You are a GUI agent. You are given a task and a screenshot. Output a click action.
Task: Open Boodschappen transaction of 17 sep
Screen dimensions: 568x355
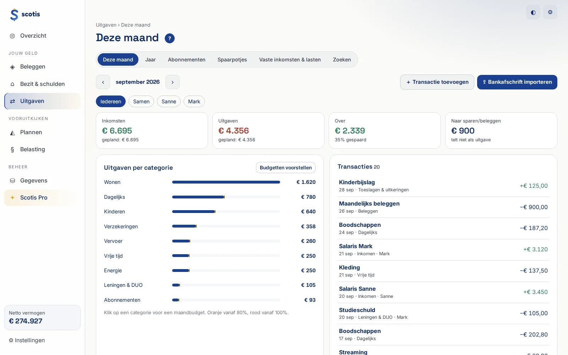coord(443,335)
